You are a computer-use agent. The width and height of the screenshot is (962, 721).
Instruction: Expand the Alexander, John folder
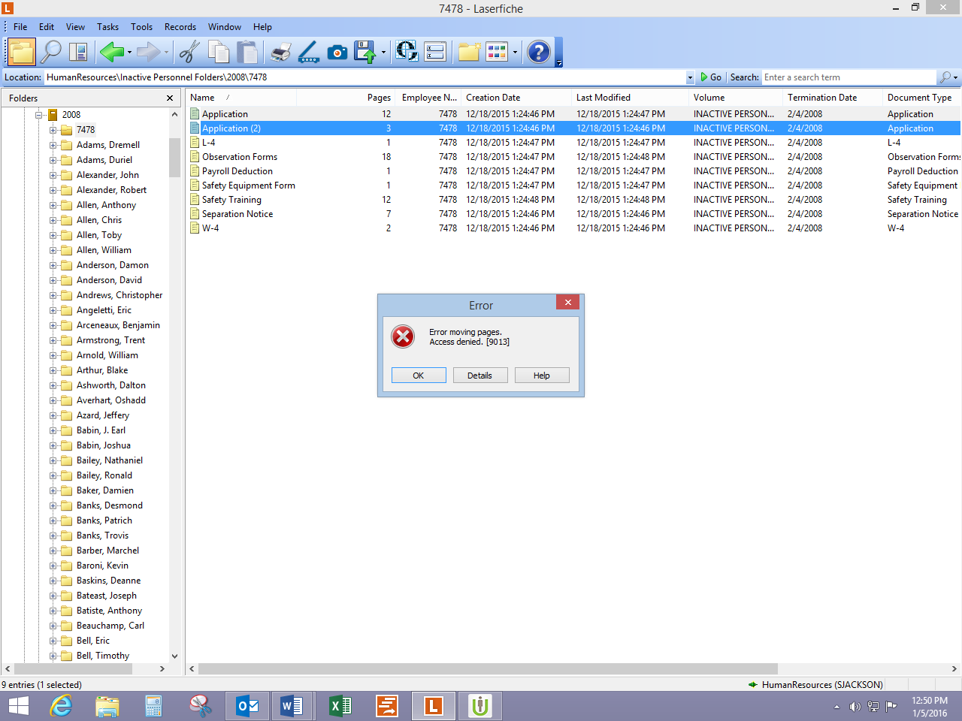point(53,175)
